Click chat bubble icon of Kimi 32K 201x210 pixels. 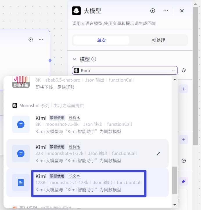pyautogui.click(x=21, y=153)
